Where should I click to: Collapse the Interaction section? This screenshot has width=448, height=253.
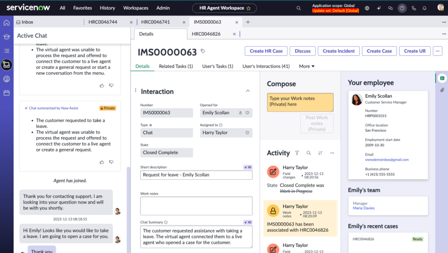248,91
